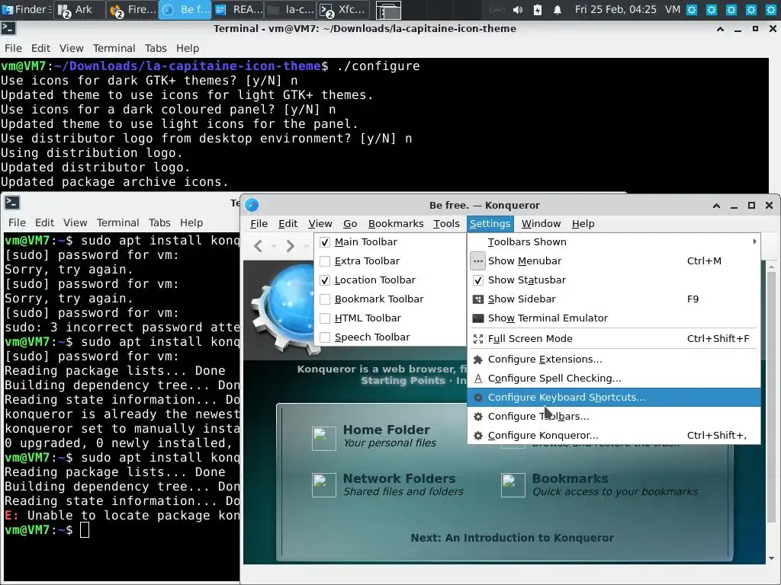Click the workspace switcher icon in top panel

[x=388, y=10]
